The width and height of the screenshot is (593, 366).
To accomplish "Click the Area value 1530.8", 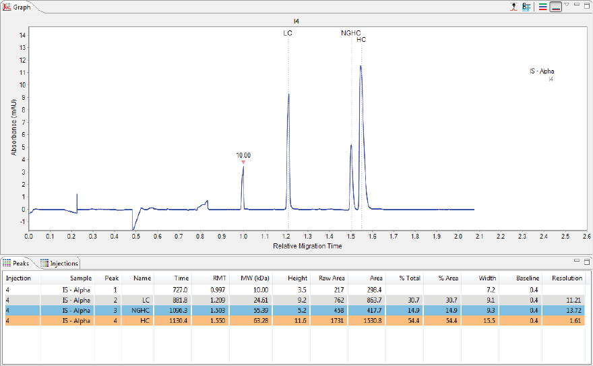I will (x=373, y=321).
